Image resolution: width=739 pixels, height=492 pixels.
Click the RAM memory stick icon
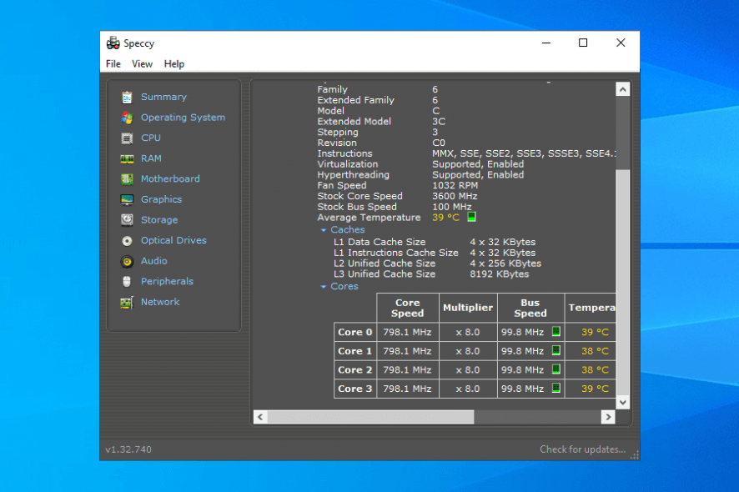click(127, 158)
